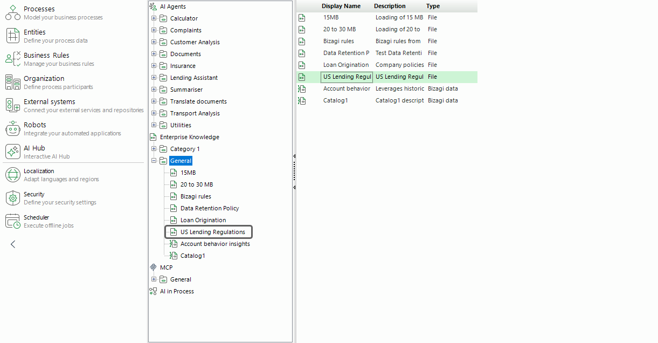The image size is (658, 343).
Task: Expand the Calculator folder
Action: pyautogui.click(x=154, y=18)
